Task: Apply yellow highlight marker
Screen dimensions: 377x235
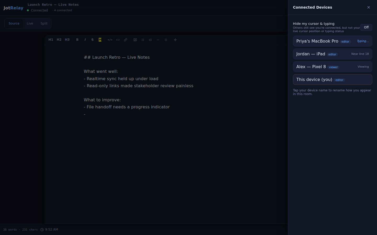Action: pyautogui.click(x=100, y=40)
